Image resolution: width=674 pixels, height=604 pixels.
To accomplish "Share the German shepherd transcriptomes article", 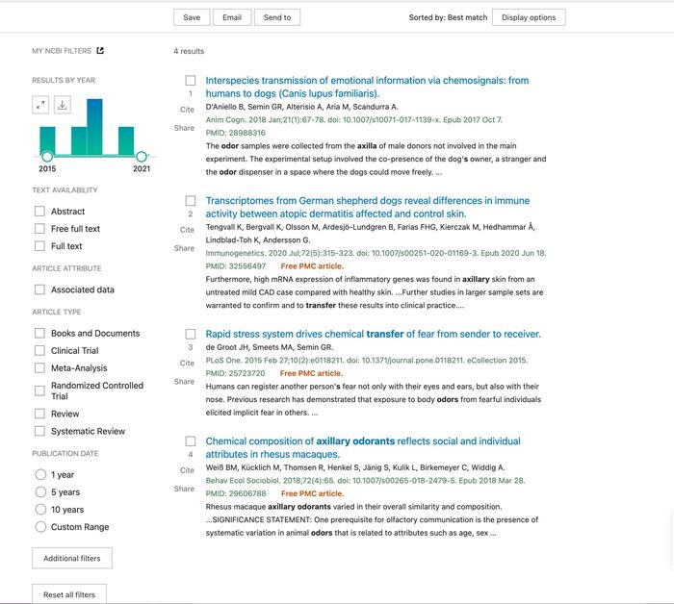I will 184,248.
